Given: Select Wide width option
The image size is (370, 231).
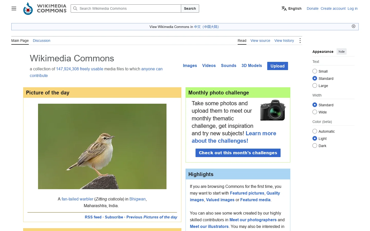Looking at the screenshot, I should coord(315,112).
